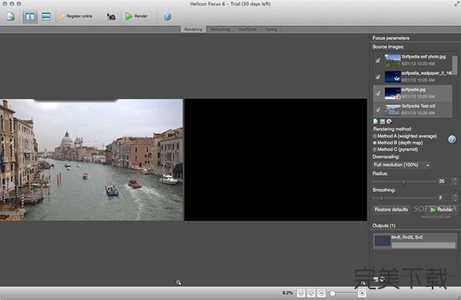Click the Radius slider handle
461x300 pixels.
click(403, 182)
